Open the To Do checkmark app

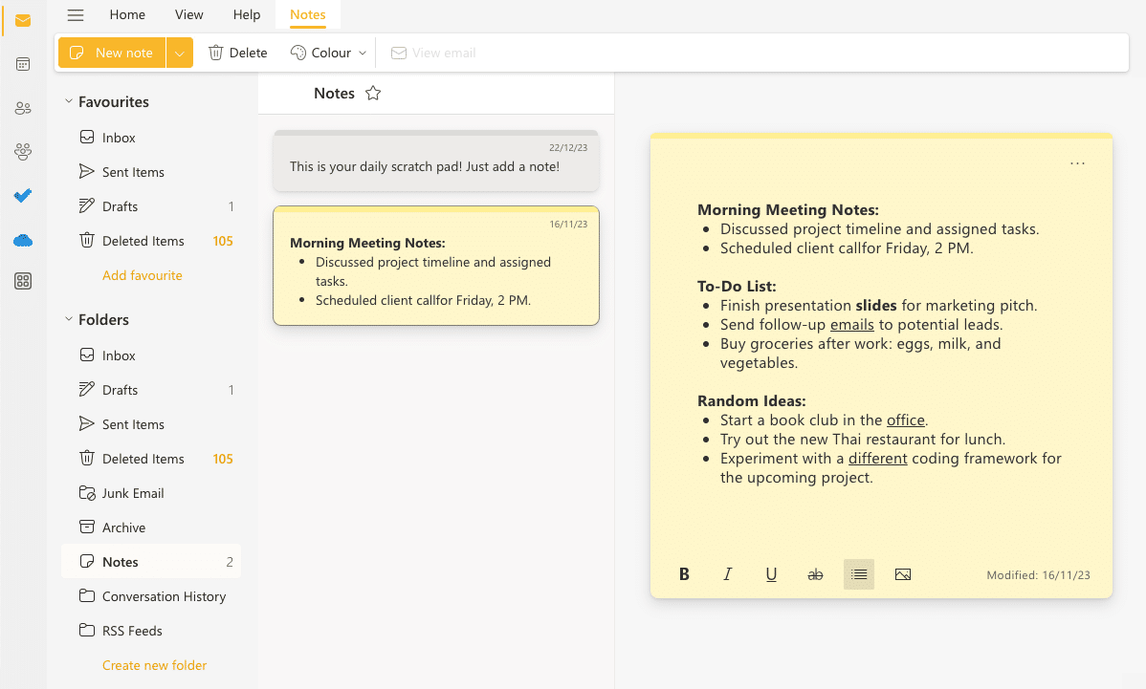[x=23, y=196]
